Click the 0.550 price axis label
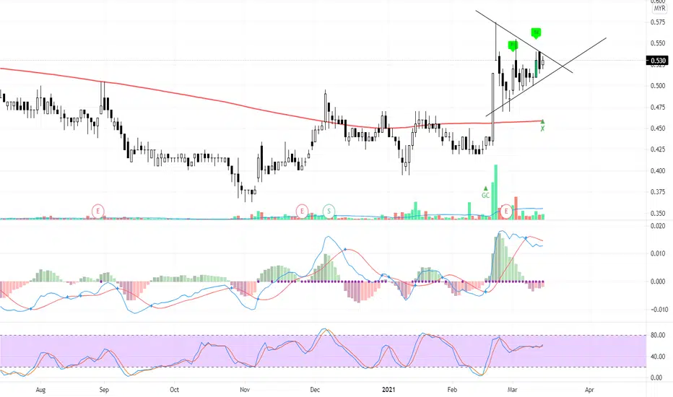 click(658, 43)
